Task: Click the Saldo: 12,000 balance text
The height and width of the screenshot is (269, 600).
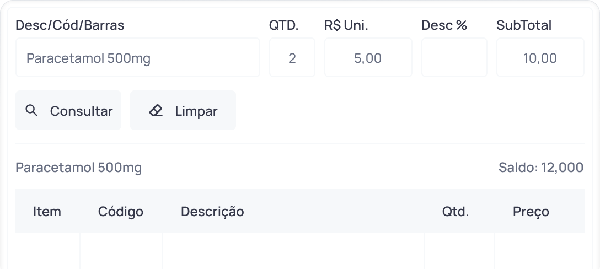Action: (540, 168)
